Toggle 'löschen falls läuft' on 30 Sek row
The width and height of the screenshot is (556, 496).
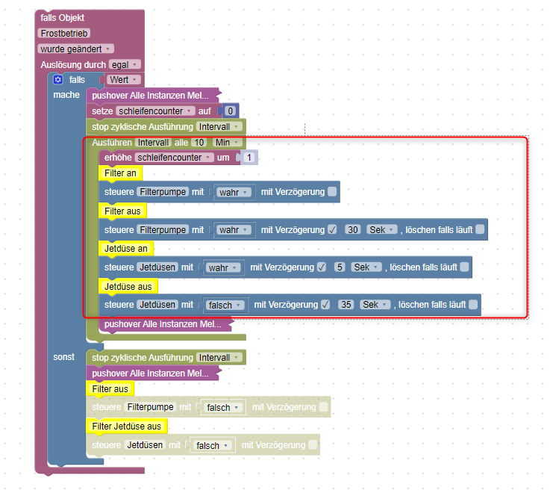[480, 229]
